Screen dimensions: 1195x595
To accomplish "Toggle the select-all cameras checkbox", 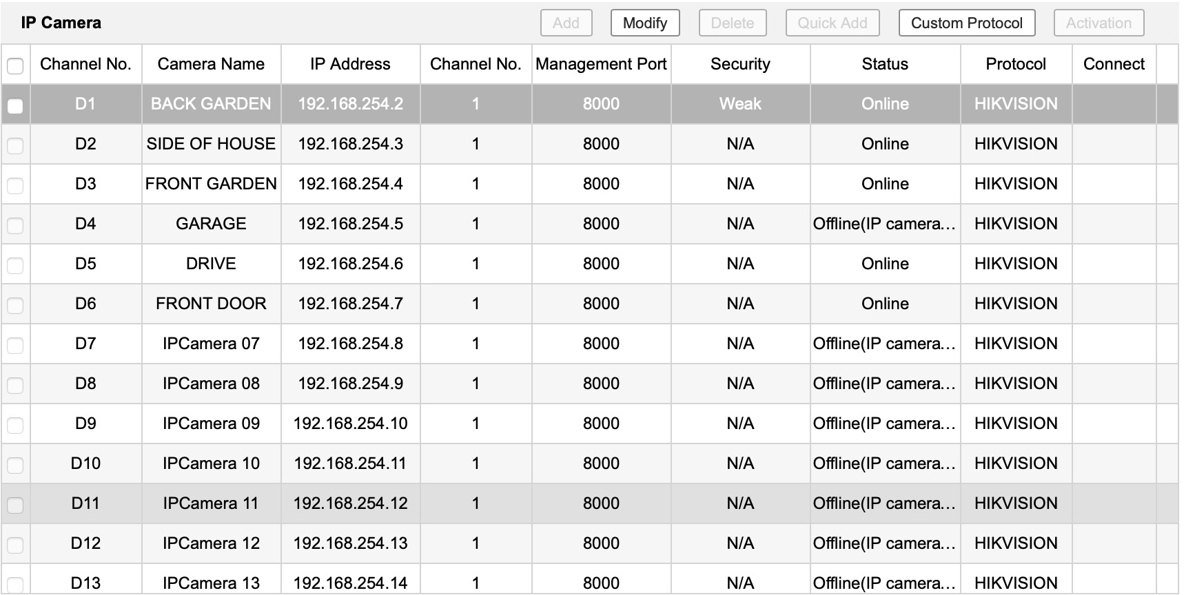I will [x=15, y=65].
